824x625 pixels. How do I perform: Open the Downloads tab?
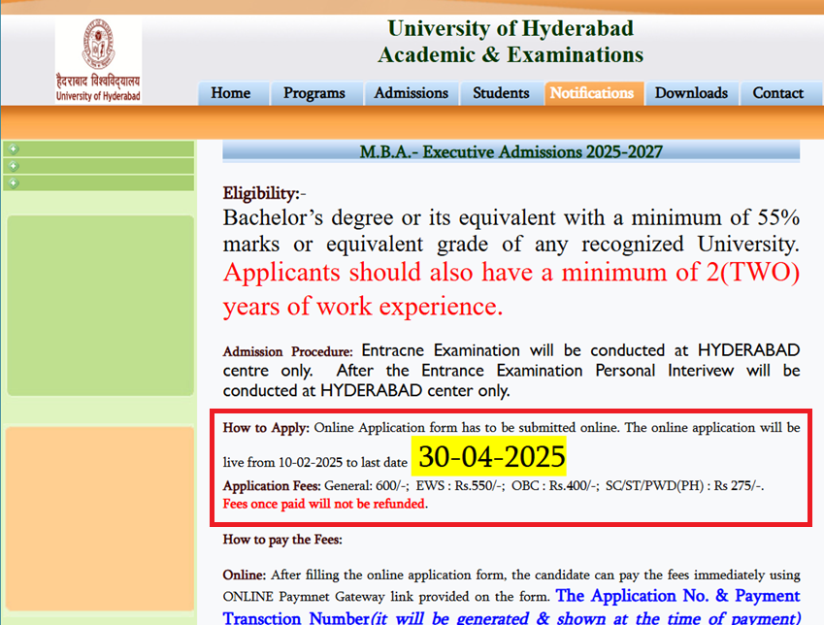[x=691, y=93]
